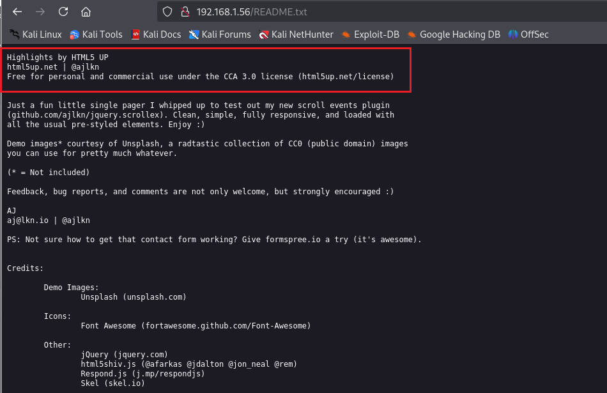607x393 pixels.
Task: Open the Kali NetHunter bookmark
Action: pyautogui.click(x=296, y=35)
